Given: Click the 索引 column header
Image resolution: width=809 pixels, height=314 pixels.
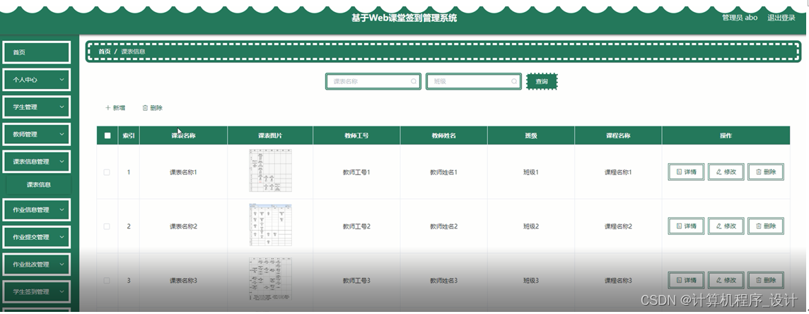Looking at the screenshot, I should (129, 136).
